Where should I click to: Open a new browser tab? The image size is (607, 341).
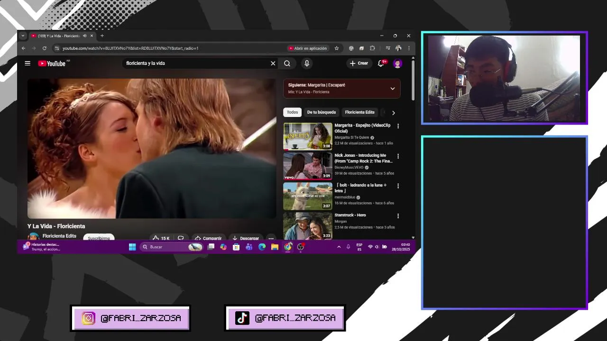pos(102,36)
